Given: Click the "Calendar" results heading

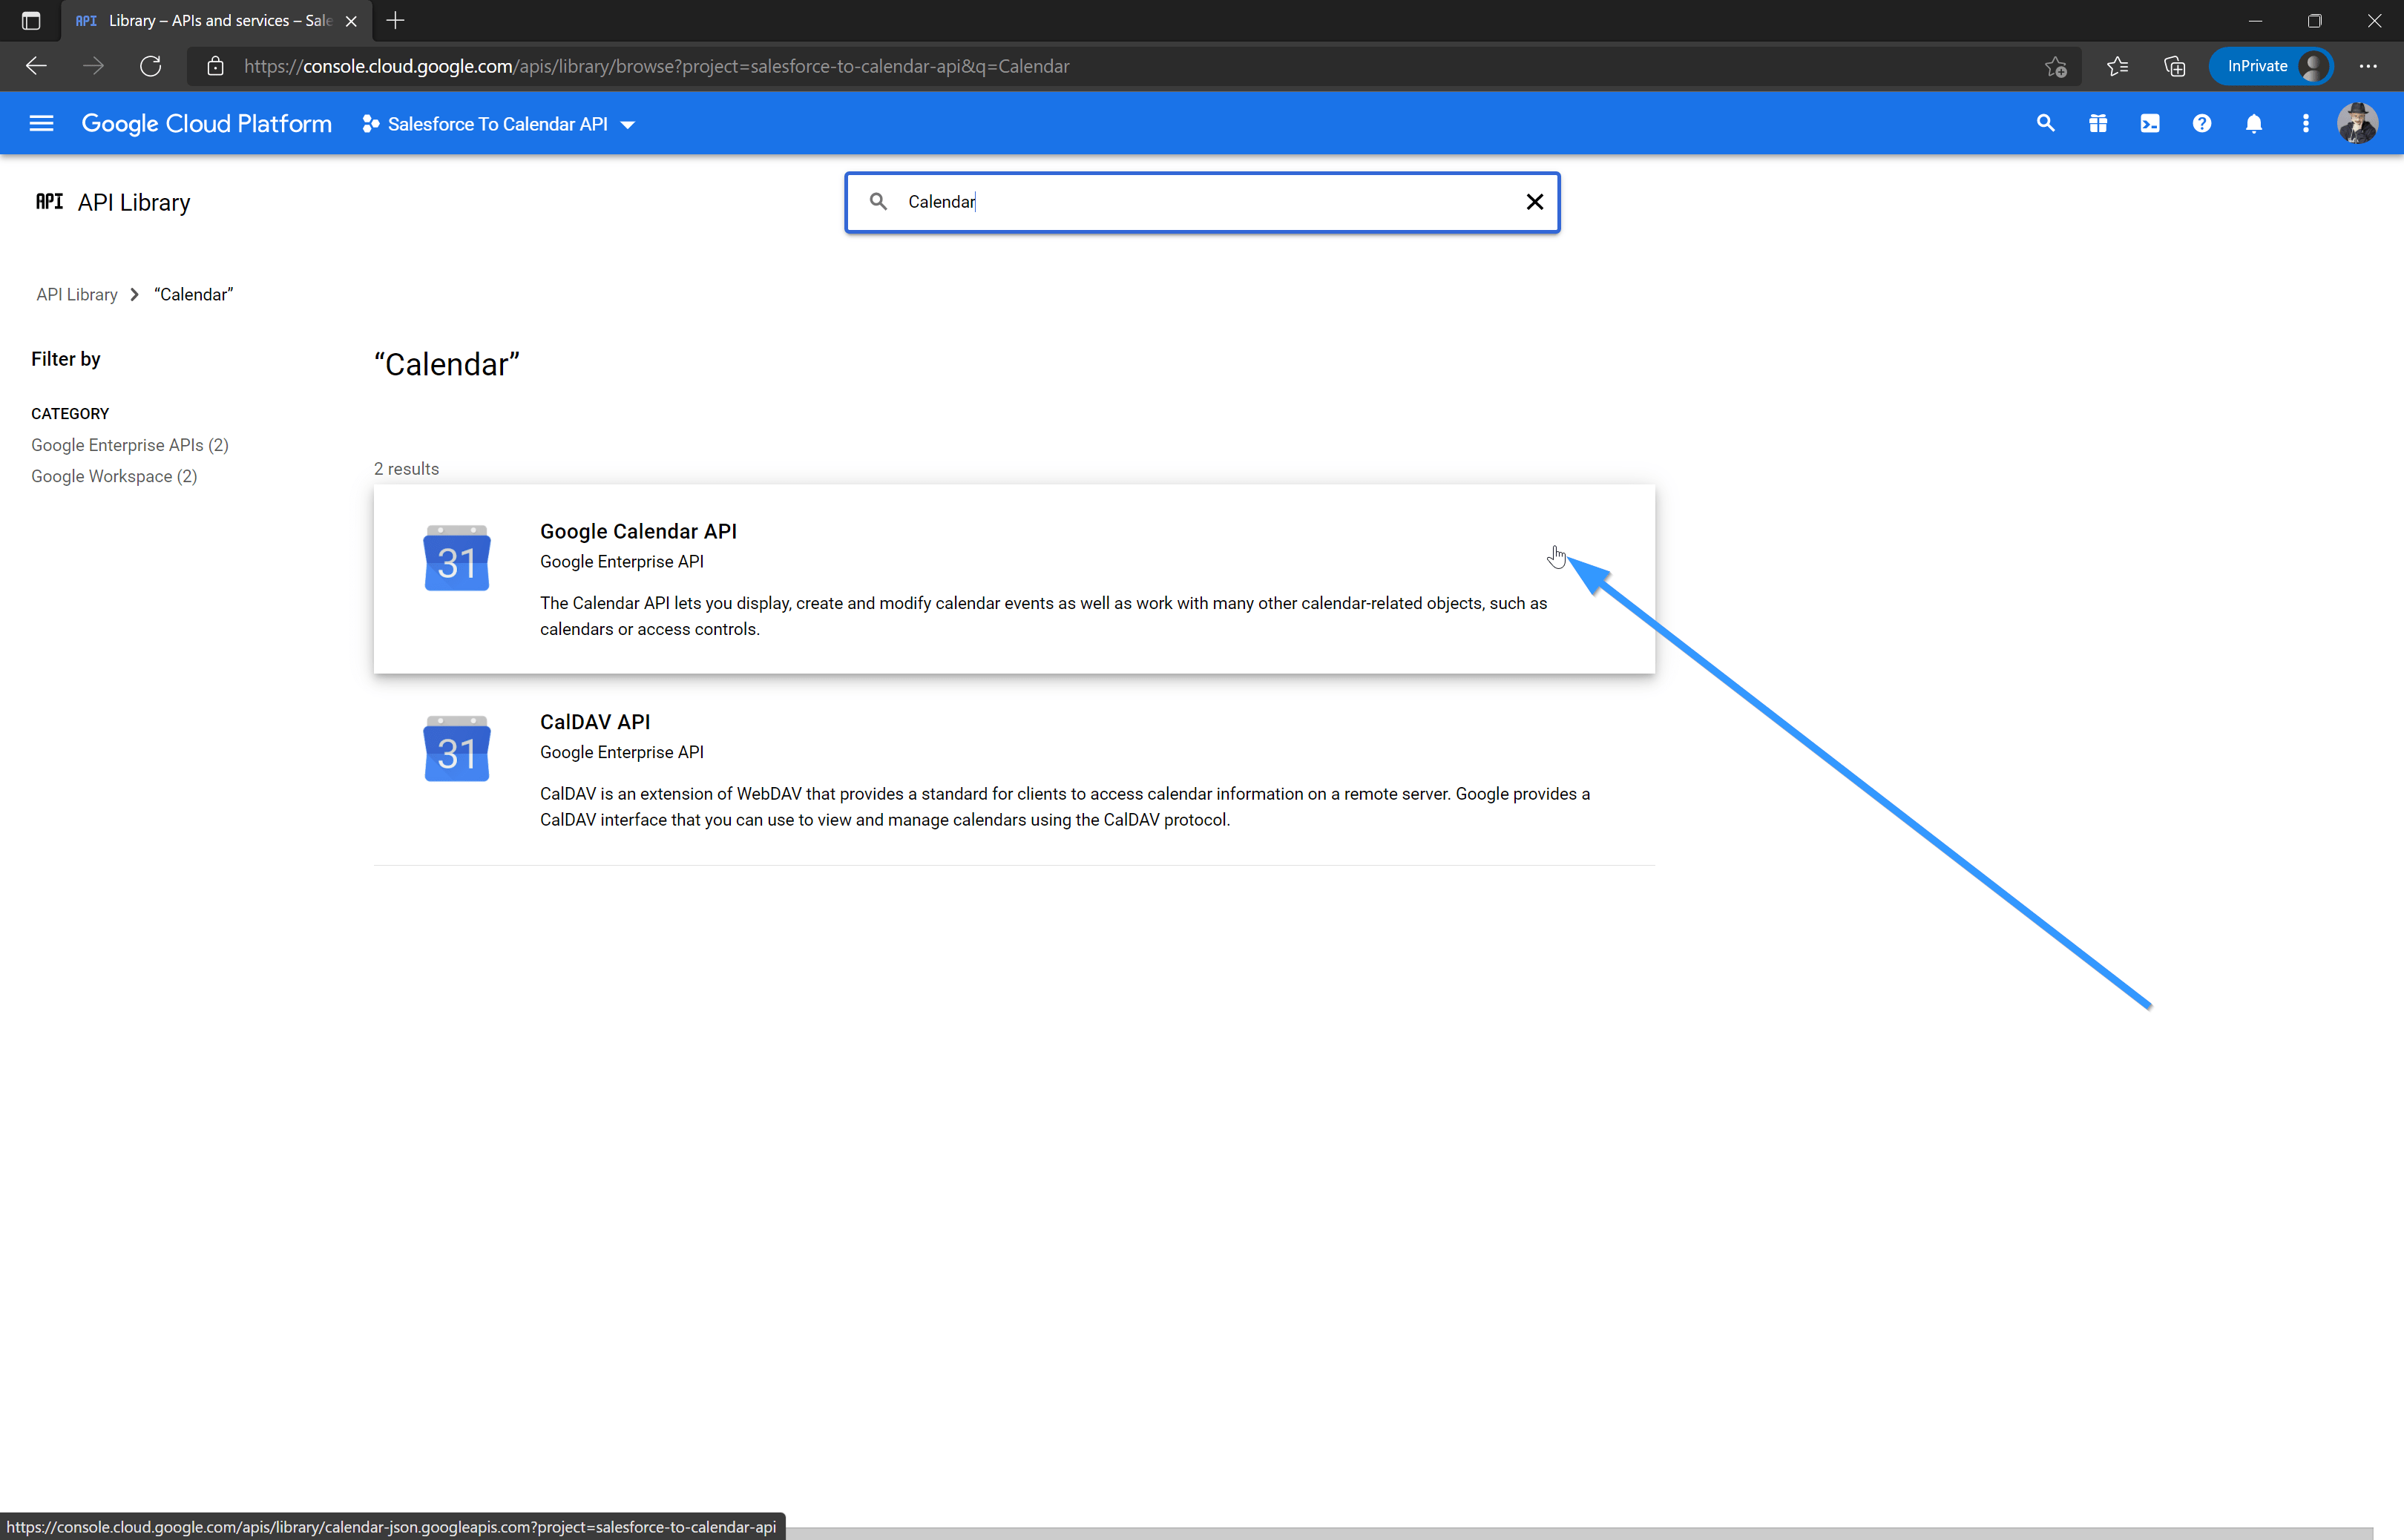Looking at the screenshot, I should 447,364.
